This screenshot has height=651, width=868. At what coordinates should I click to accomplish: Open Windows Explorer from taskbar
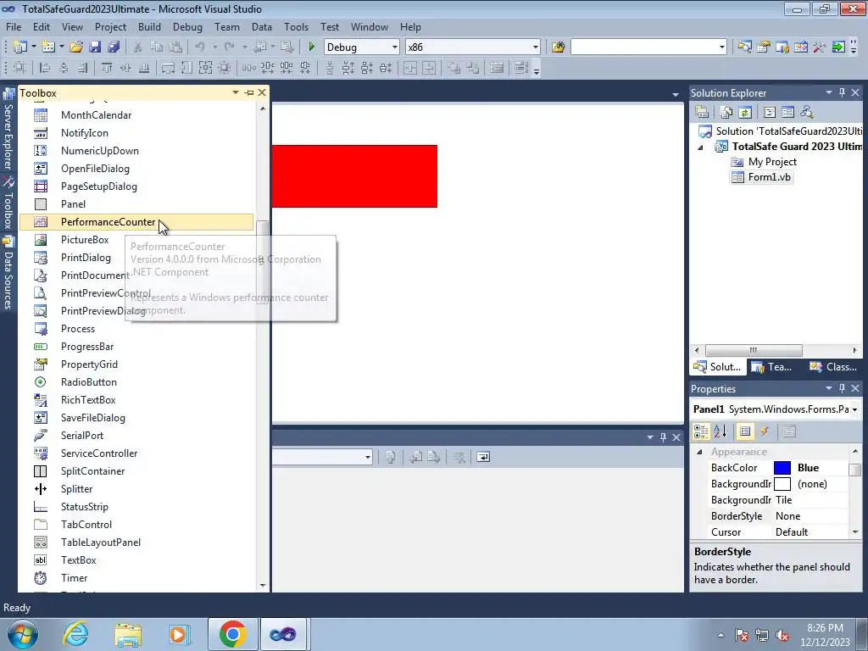click(x=128, y=634)
